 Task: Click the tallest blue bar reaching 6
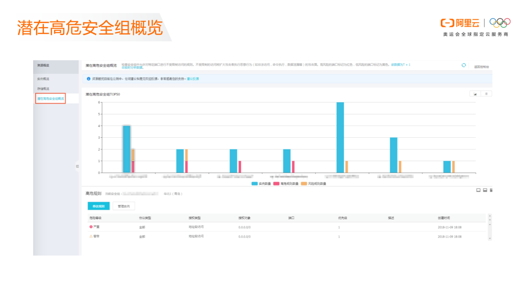[x=340, y=137]
